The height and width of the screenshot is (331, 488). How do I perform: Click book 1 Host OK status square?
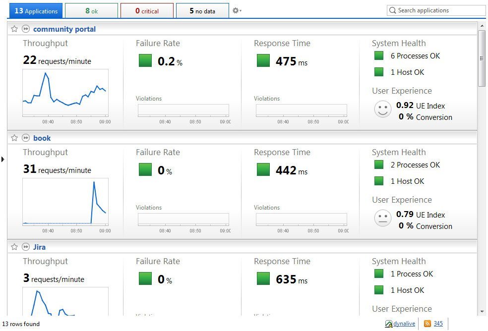point(379,181)
